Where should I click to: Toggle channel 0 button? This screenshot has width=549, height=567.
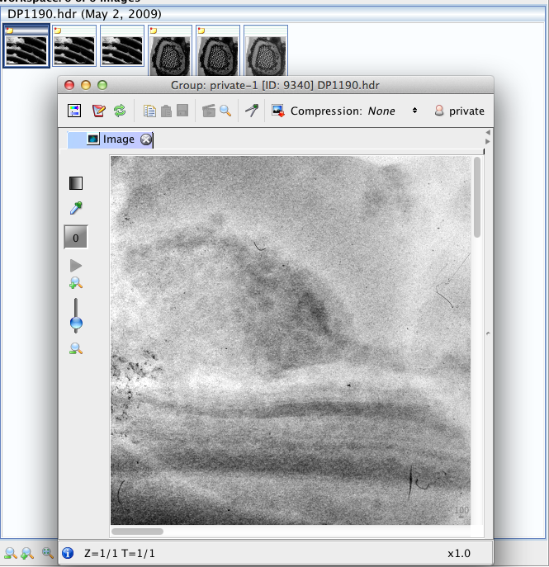[76, 237]
